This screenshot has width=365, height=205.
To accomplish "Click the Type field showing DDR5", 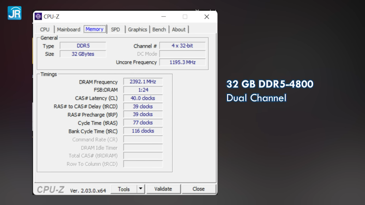I will coord(83,46).
